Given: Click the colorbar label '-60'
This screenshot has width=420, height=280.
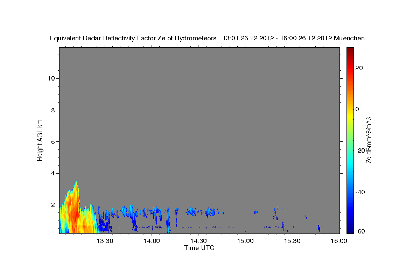Looking at the screenshot, I should (x=360, y=231).
